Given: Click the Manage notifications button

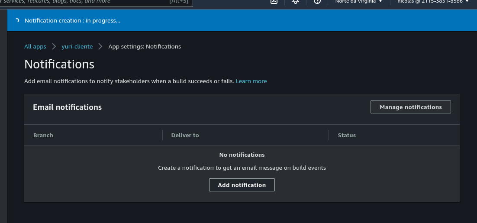Looking at the screenshot, I should click(410, 107).
